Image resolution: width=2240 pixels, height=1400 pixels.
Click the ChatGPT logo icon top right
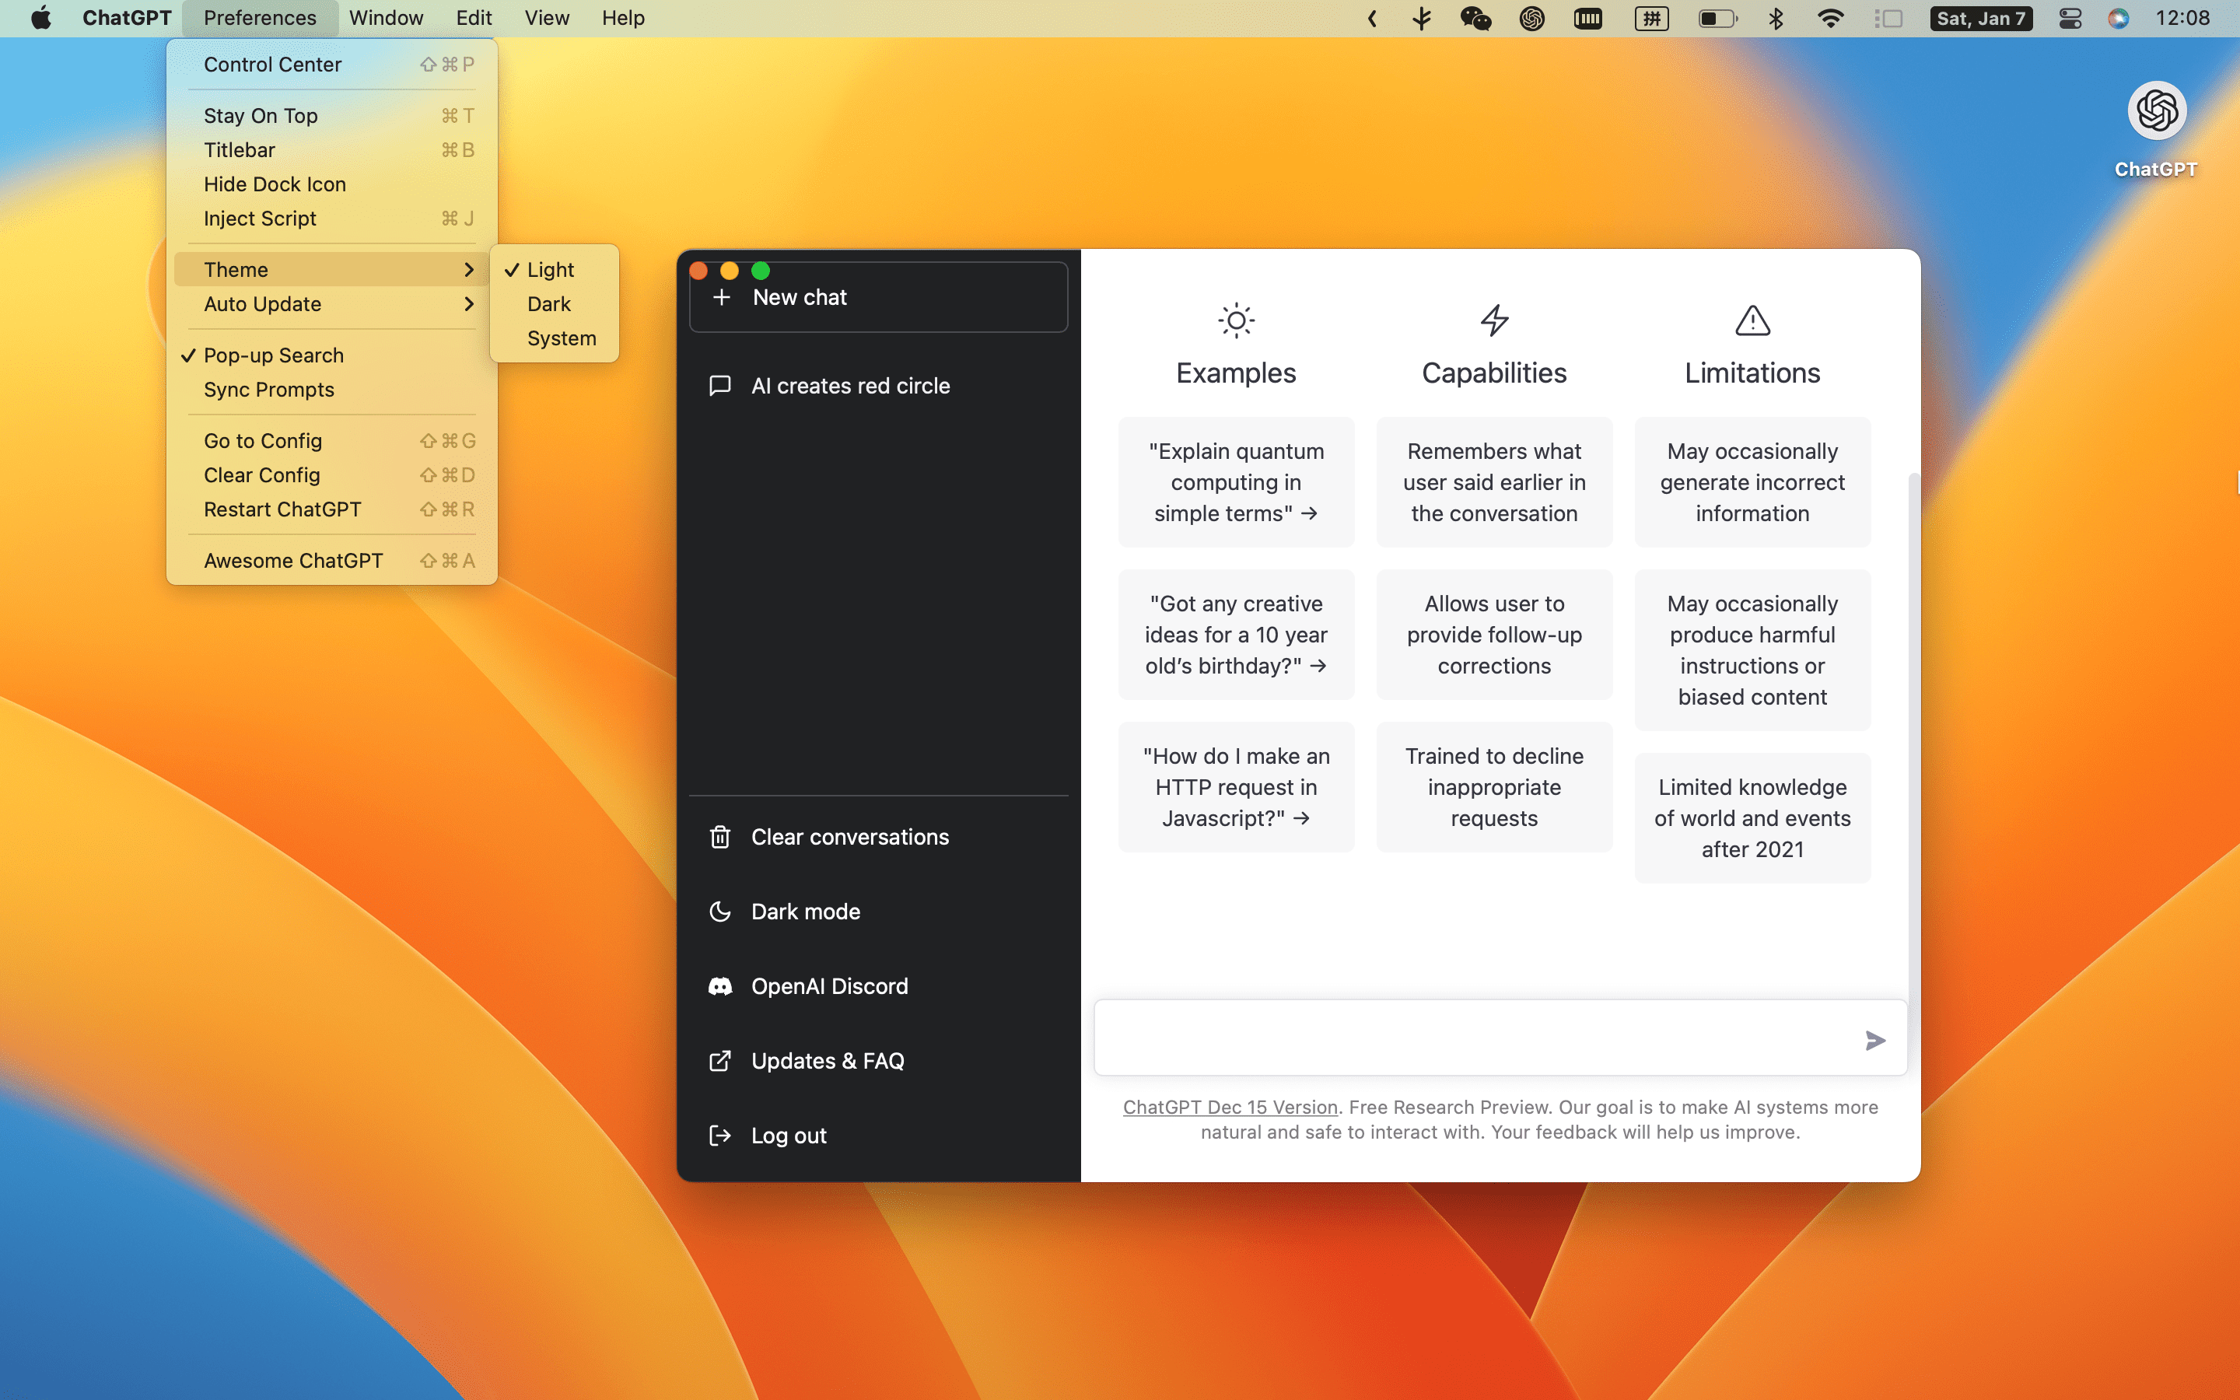[2153, 110]
